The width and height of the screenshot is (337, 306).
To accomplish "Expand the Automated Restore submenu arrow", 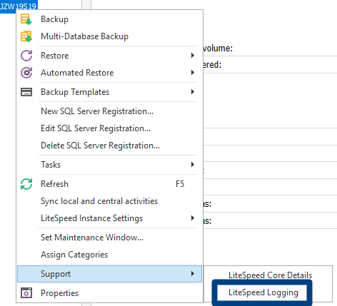I will click(193, 73).
